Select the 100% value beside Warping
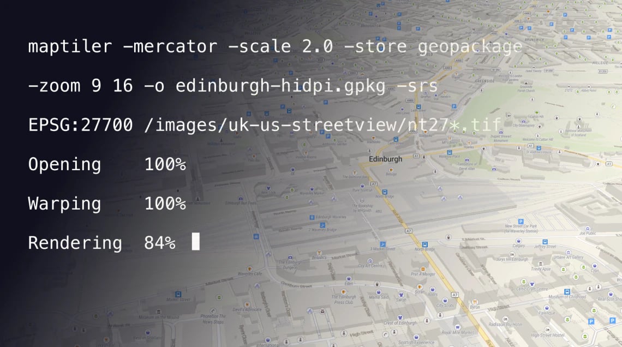 click(165, 204)
